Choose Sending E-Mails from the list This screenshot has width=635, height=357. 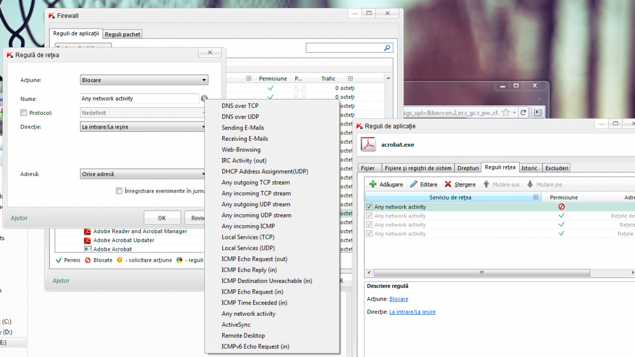[242, 127]
